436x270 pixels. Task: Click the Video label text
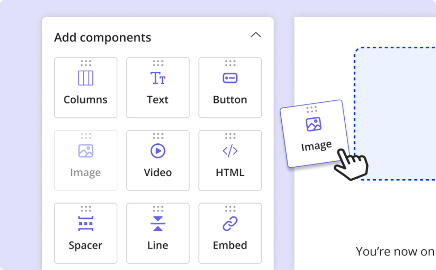[x=158, y=172]
